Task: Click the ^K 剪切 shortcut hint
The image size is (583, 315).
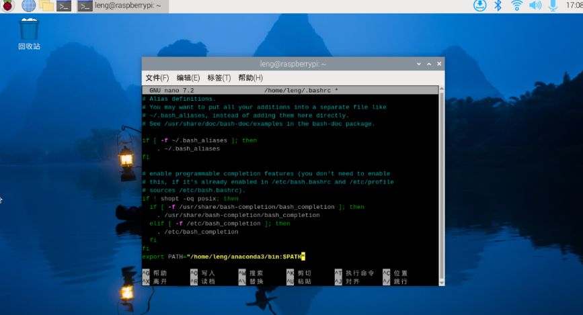Action: (299, 273)
